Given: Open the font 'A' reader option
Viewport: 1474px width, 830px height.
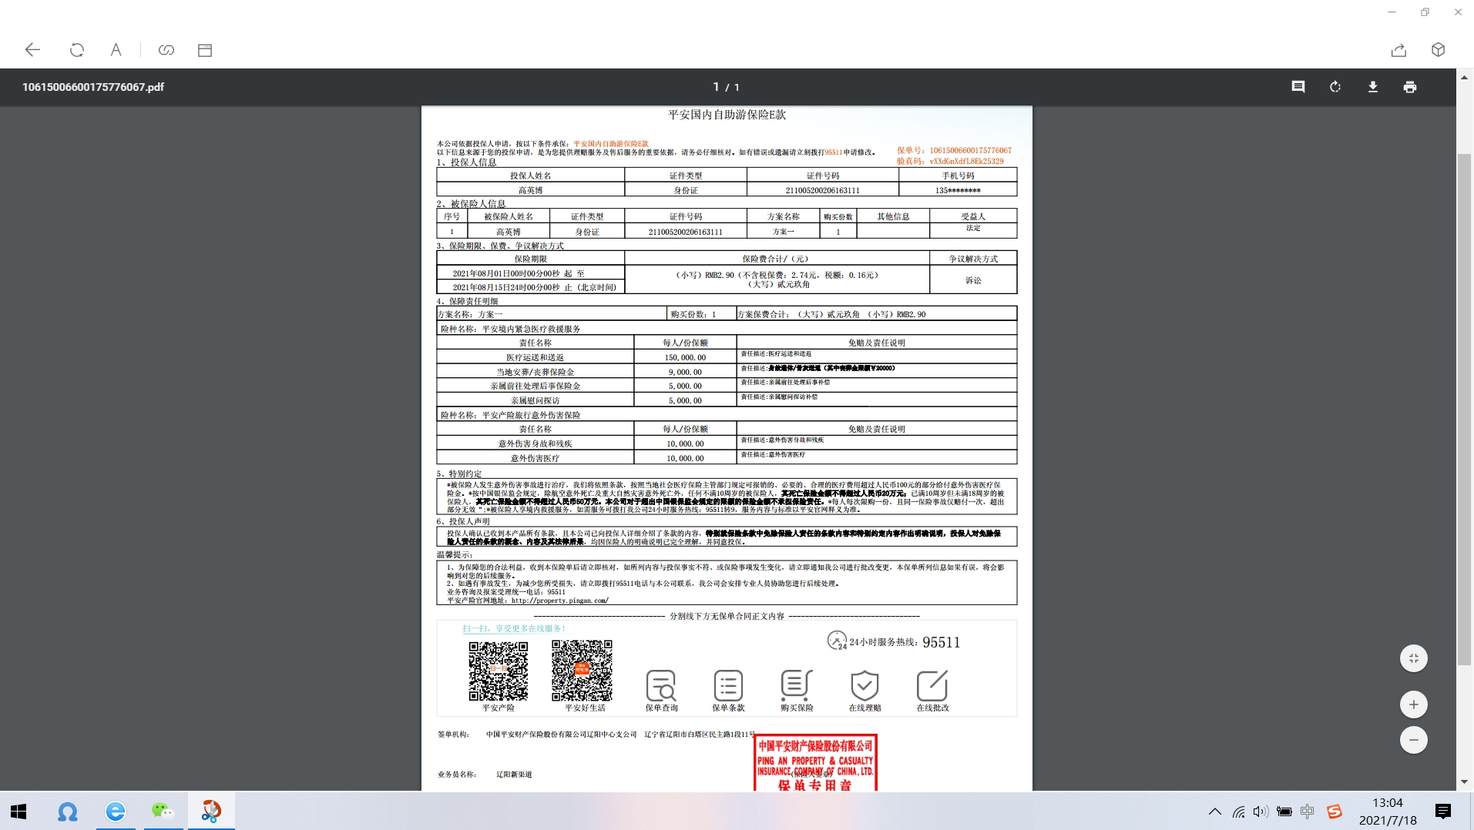Looking at the screenshot, I should [x=116, y=50].
